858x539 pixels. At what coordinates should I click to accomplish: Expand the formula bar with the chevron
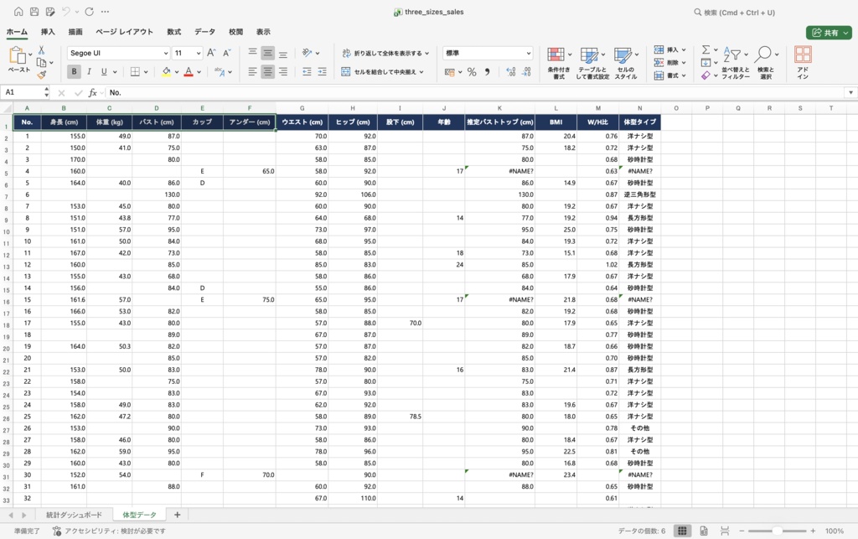point(851,92)
